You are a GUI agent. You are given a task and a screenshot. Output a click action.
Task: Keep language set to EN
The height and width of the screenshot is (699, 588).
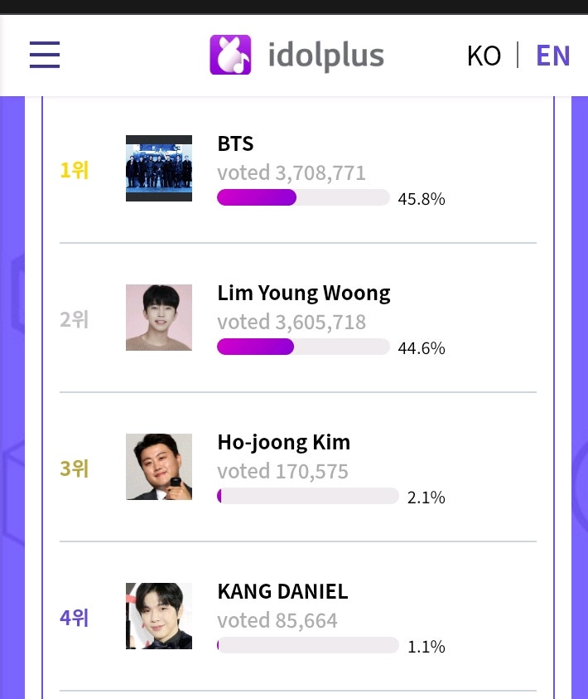point(552,55)
